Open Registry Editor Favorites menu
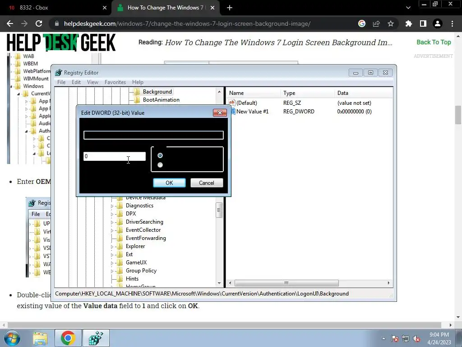This screenshot has height=347, width=462. click(115, 82)
